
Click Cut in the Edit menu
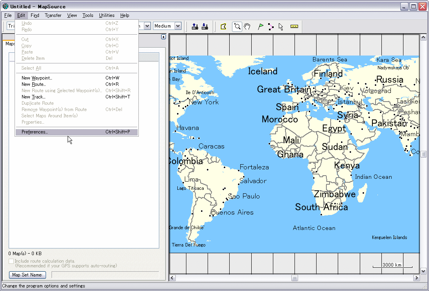(x=77, y=39)
